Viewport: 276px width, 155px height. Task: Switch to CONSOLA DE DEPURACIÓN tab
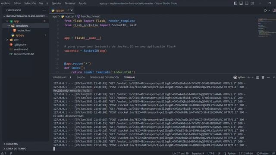click(104, 77)
